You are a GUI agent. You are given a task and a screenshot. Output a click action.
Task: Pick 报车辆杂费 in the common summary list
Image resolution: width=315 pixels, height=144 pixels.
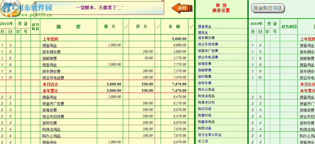tap(206, 38)
